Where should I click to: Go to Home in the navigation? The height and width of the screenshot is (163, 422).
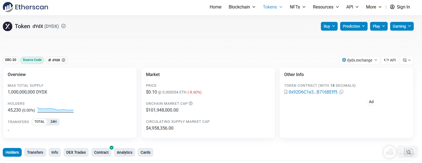click(215, 7)
